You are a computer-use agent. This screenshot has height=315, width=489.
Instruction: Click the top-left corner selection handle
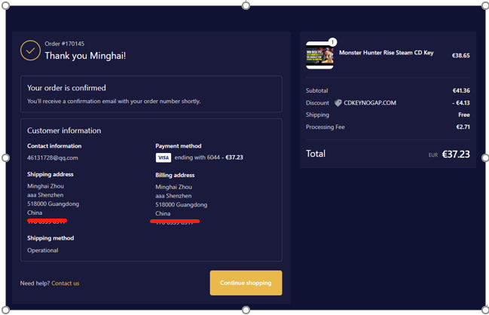[x=5, y=5]
